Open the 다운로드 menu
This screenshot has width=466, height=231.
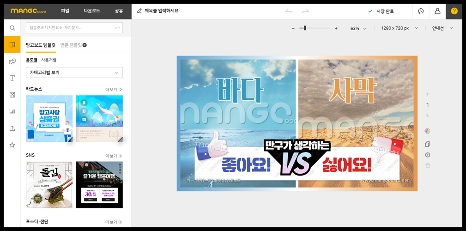92,11
